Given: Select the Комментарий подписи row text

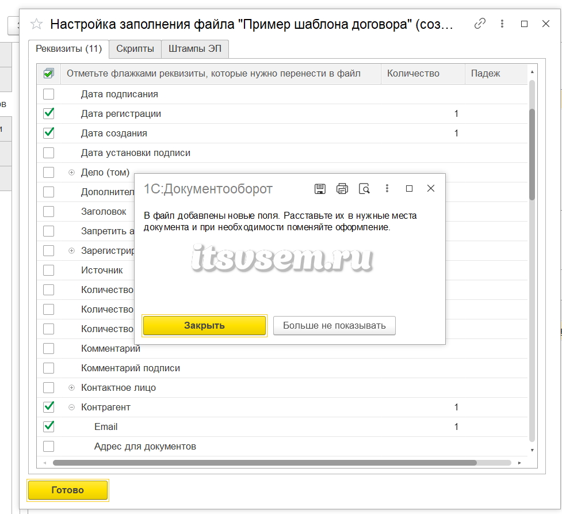Looking at the screenshot, I should click(131, 368).
